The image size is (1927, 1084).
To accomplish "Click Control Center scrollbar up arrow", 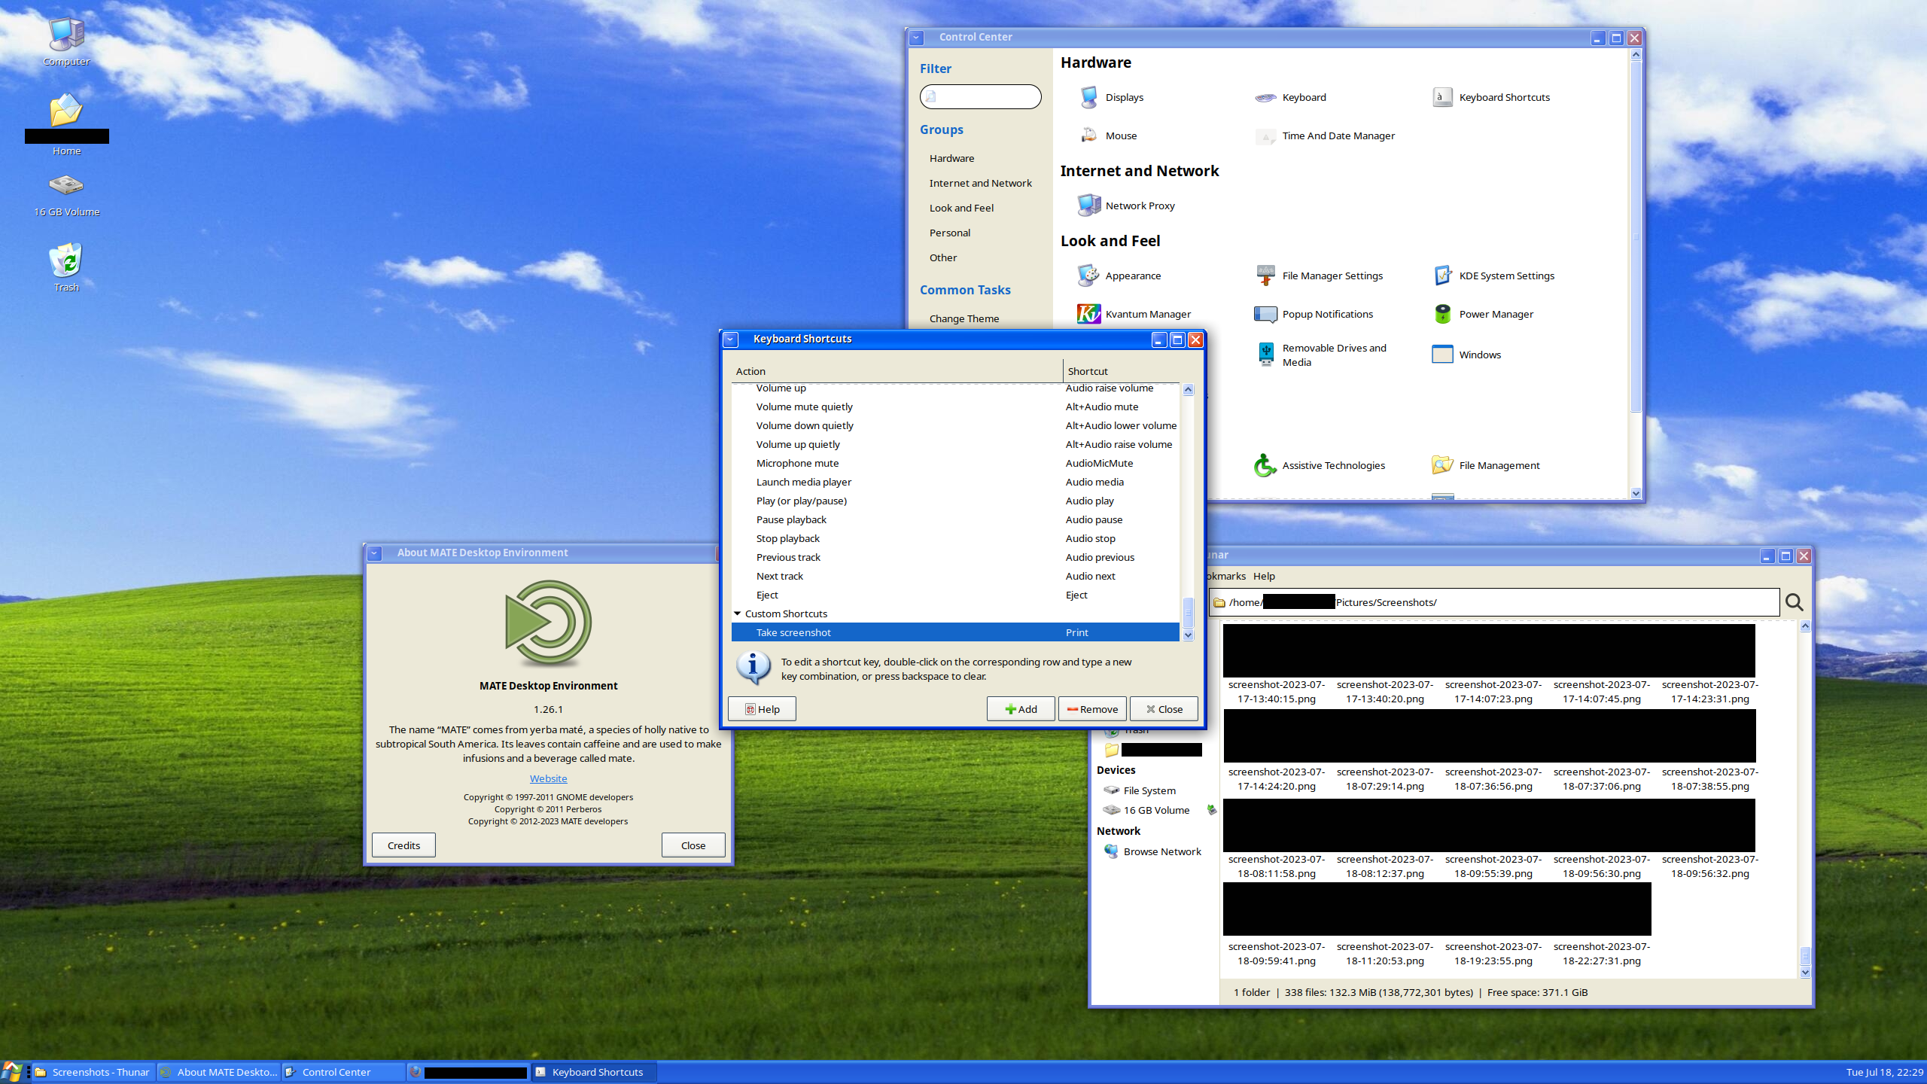I will 1635,55.
